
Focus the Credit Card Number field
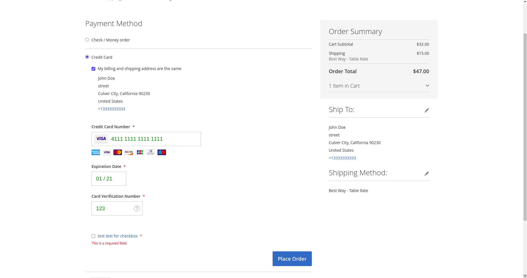click(146, 139)
